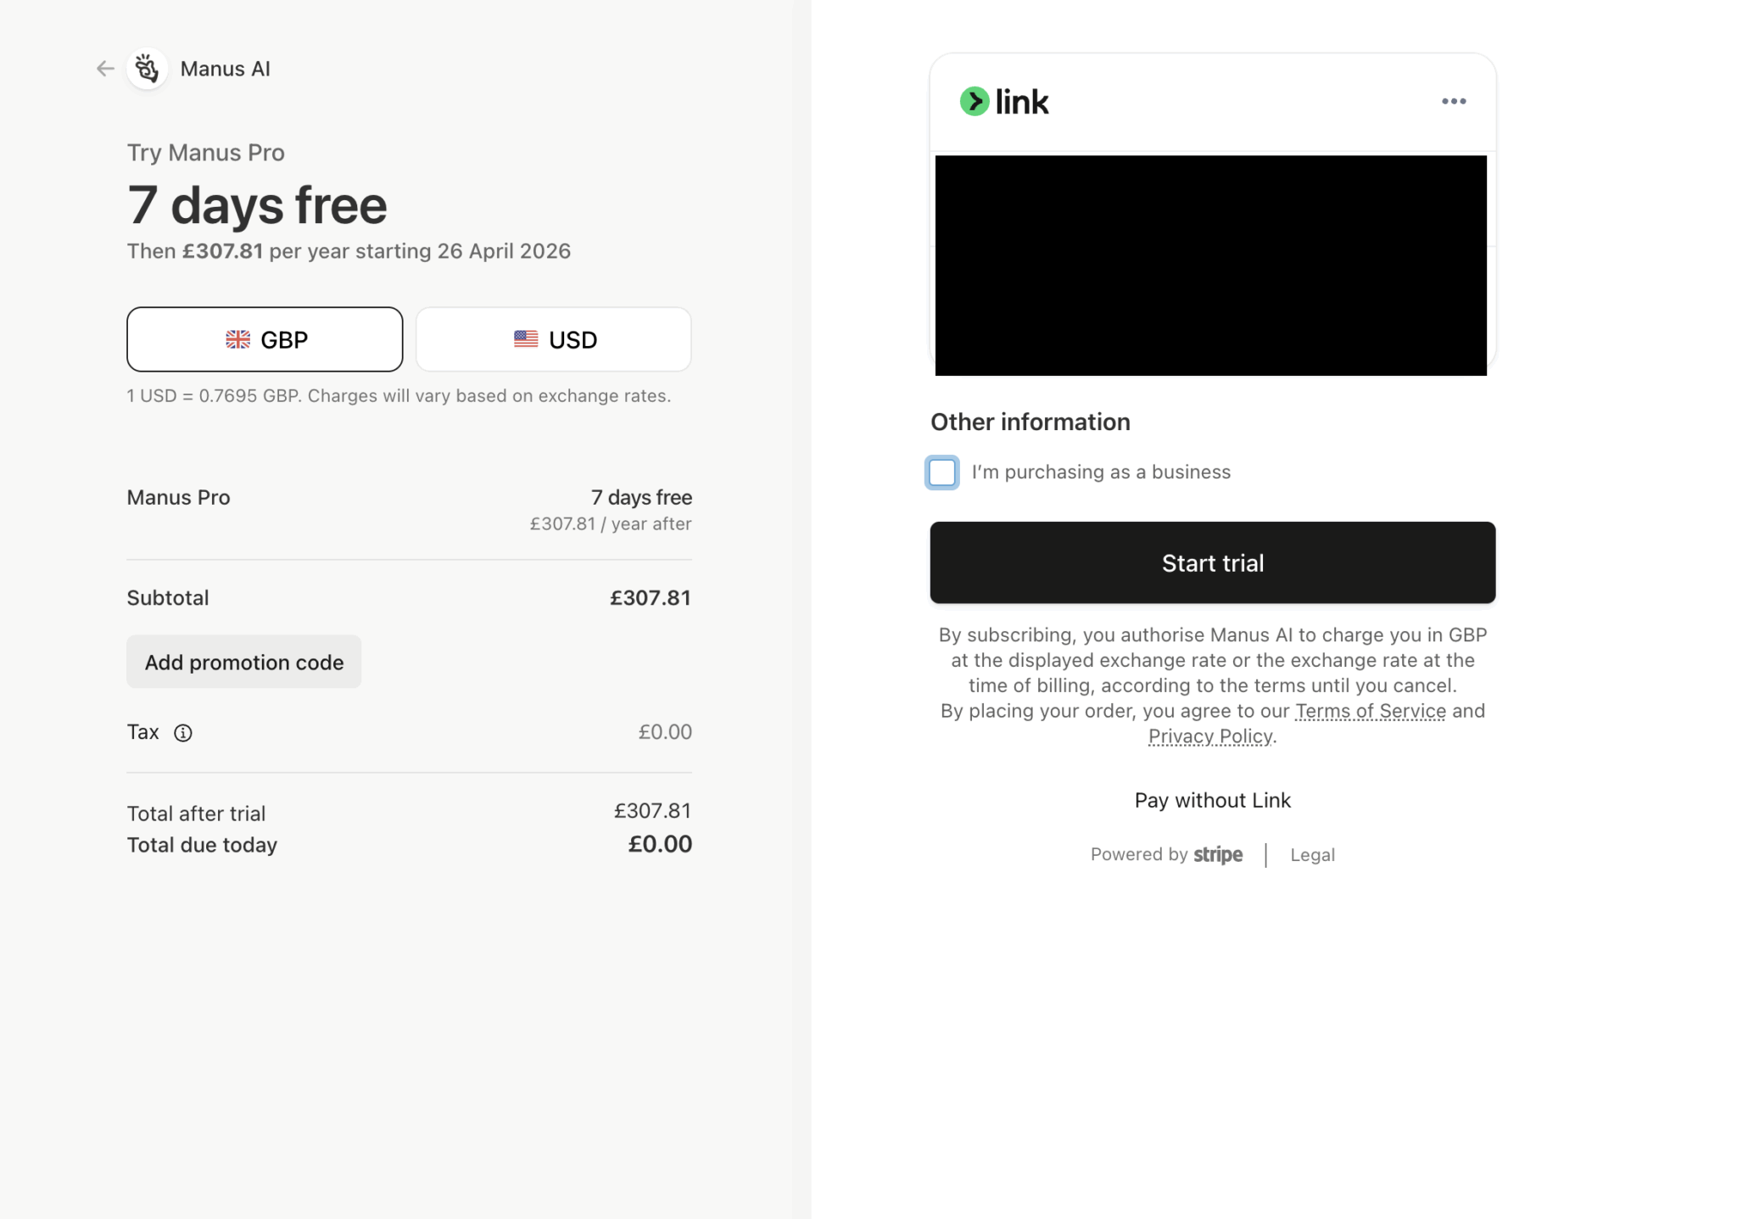The width and height of the screenshot is (1737, 1219).
Task: Expand the Add promotion code field
Action: pos(244,663)
